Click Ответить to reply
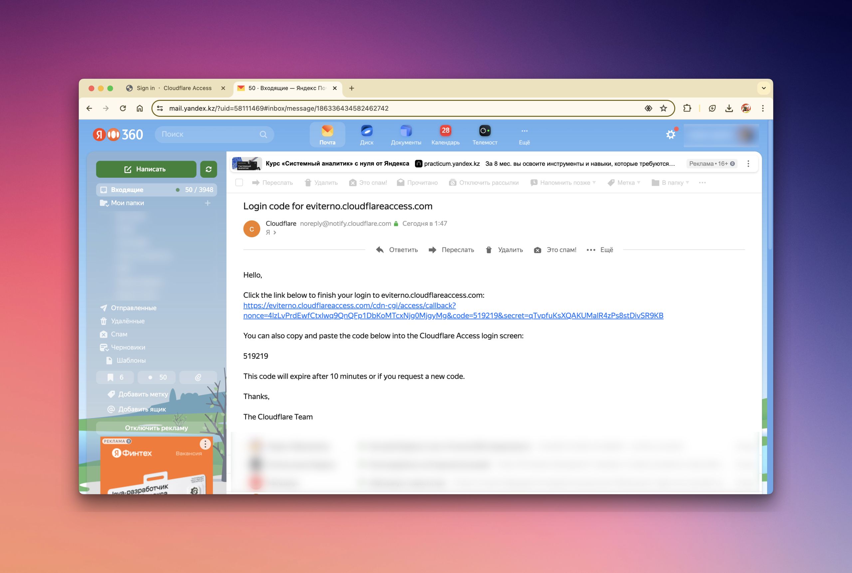852x573 pixels. 397,250
